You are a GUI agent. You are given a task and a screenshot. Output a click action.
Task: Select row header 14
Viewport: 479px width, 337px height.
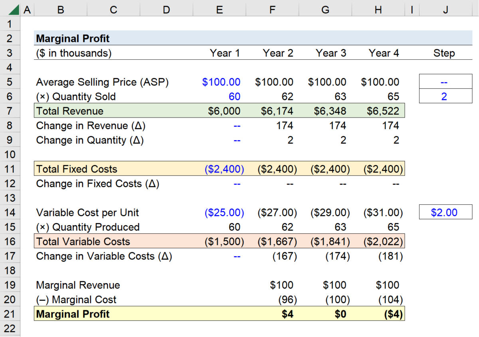(x=10, y=212)
